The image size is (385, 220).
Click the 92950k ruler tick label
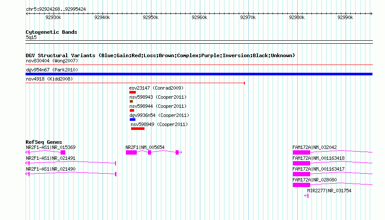tap(151, 17)
